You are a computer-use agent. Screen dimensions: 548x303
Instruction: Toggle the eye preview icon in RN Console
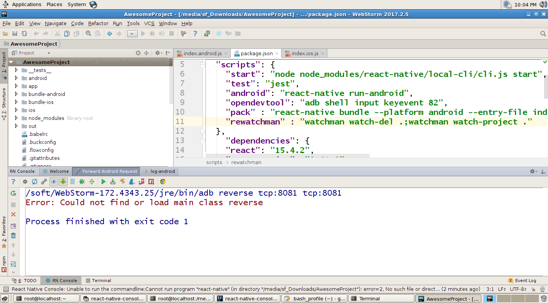[53, 182]
